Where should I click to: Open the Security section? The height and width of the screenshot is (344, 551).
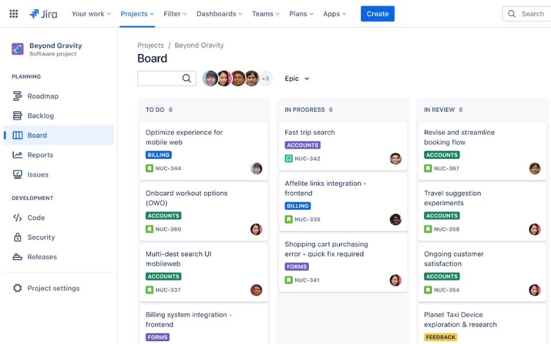point(41,237)
